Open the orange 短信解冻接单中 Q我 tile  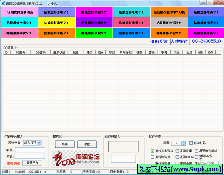pyautogui.click(x=169, y=12)
